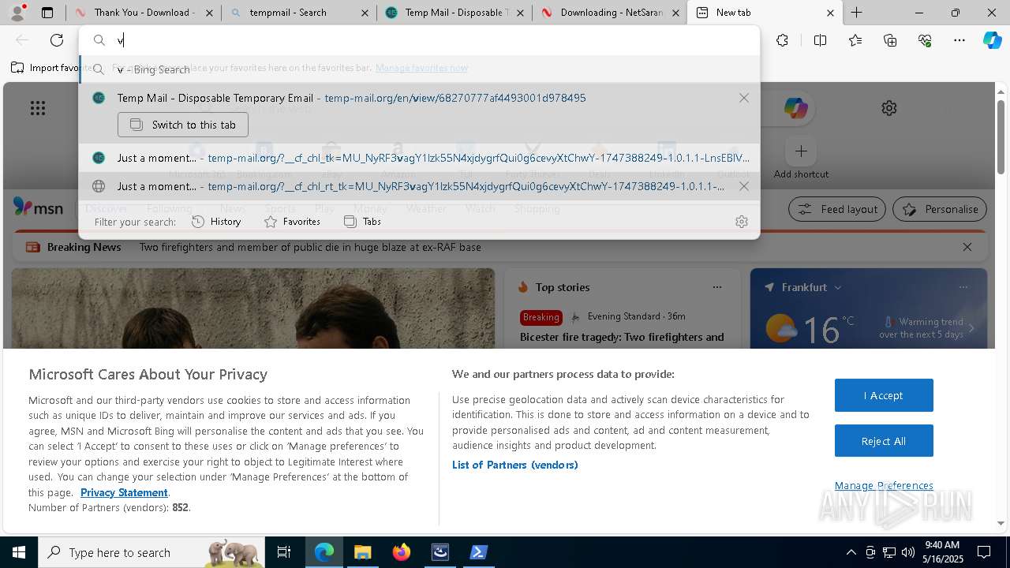The height and width of the screenshot is (568, 1010).
Task: Open Settings and more ellipsis menu
Action: (x=959, y=40)
